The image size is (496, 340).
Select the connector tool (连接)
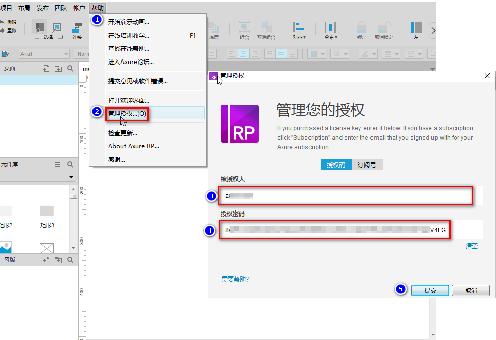click(77, 30)
